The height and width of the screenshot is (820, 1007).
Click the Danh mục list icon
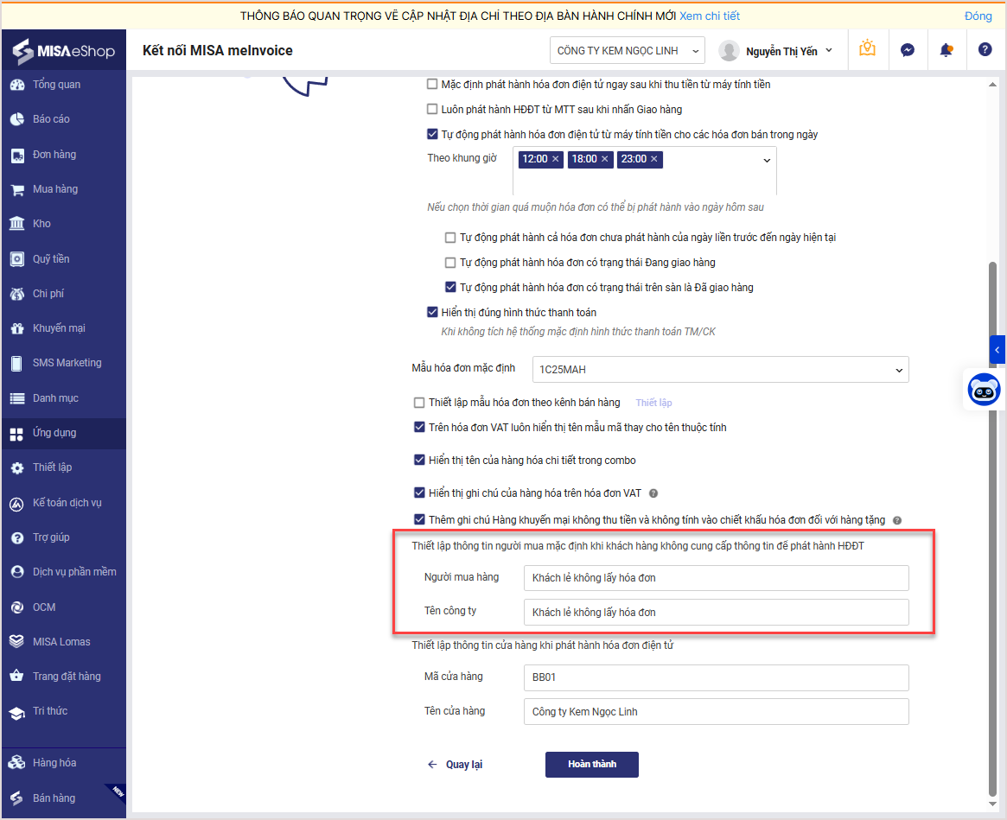point(17,398)
